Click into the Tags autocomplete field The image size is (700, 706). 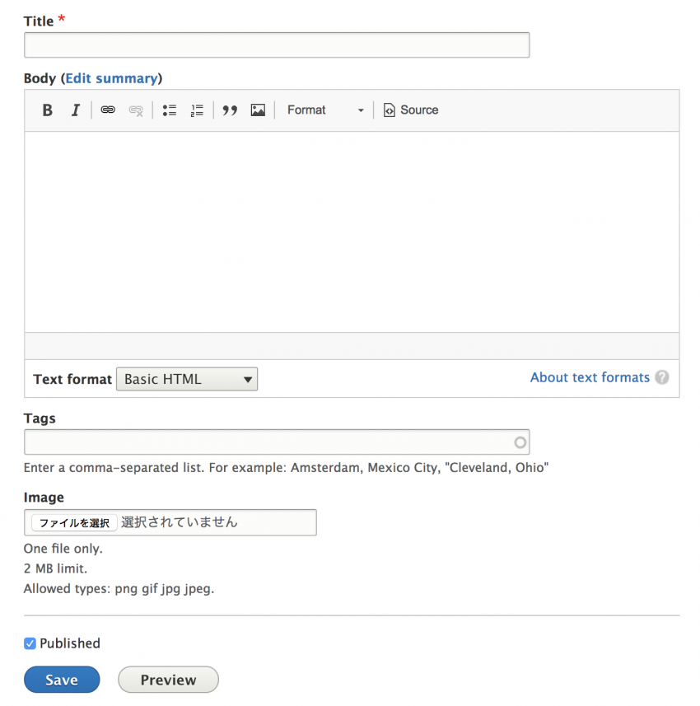tap(268, 442)
